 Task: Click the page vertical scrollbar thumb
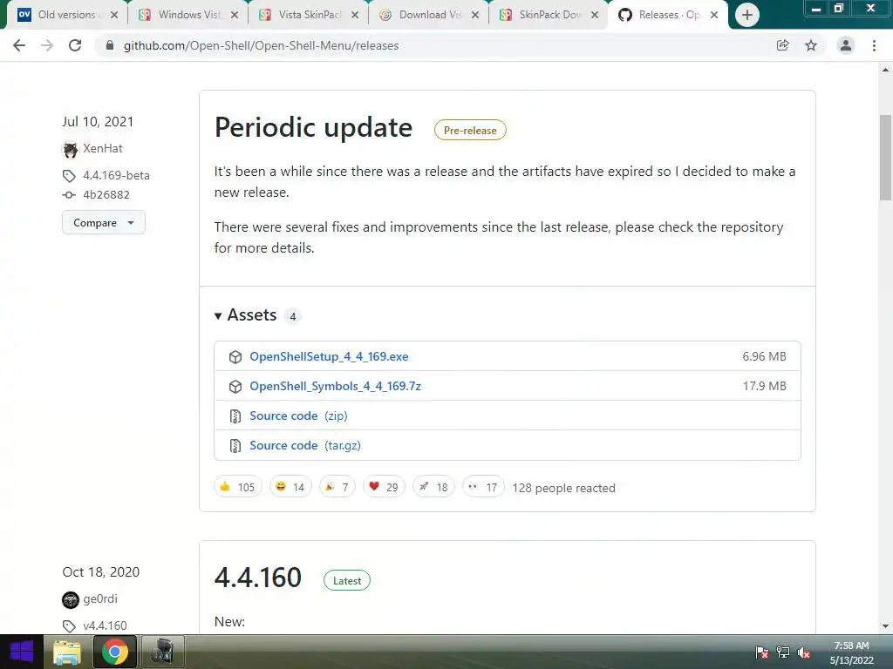click(x=885, y=158)
